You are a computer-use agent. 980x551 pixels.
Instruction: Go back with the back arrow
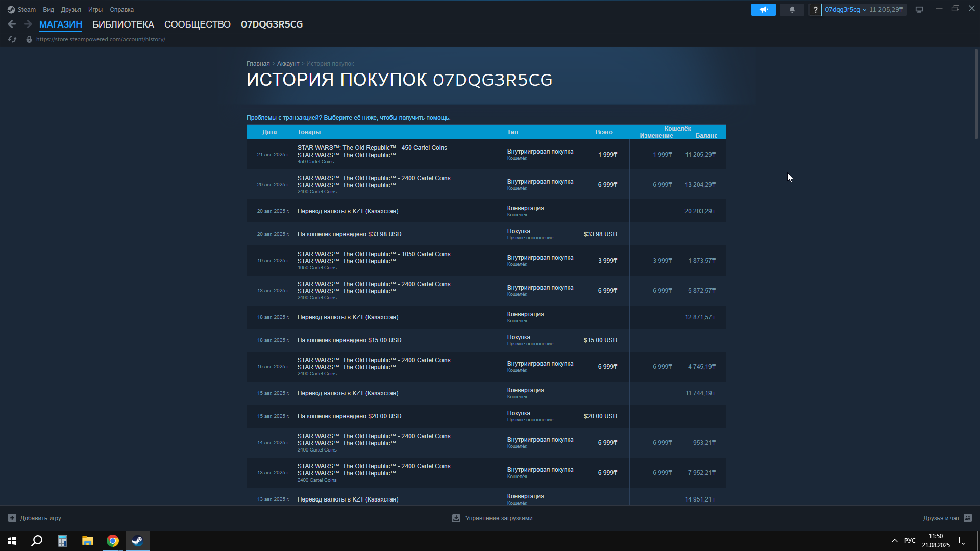click(12, 24)
